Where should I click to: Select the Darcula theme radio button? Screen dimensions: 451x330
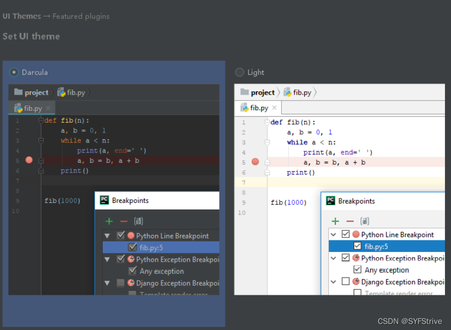14,72
